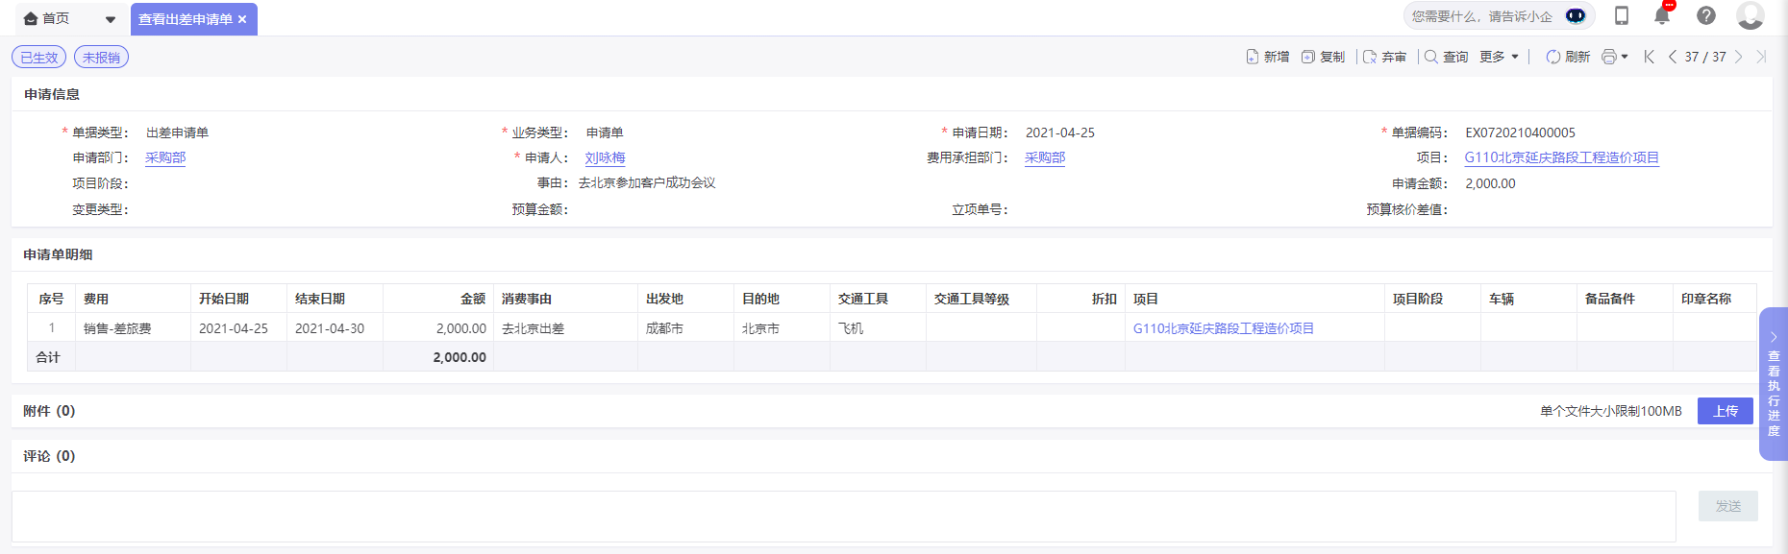Click the mobile device icon in header
The image size is (1788, 554).
[1621, 15]
